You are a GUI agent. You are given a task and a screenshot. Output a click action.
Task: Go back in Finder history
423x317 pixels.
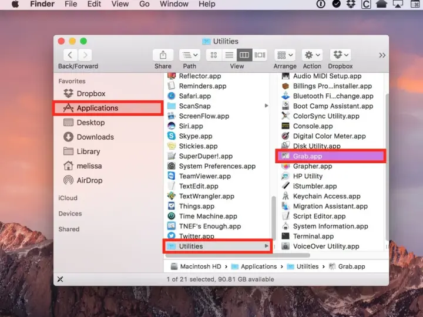[70, 55]
